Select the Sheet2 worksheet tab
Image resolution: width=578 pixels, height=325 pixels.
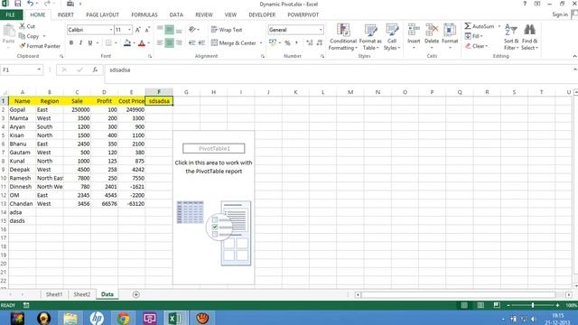[x=82, y=294]
